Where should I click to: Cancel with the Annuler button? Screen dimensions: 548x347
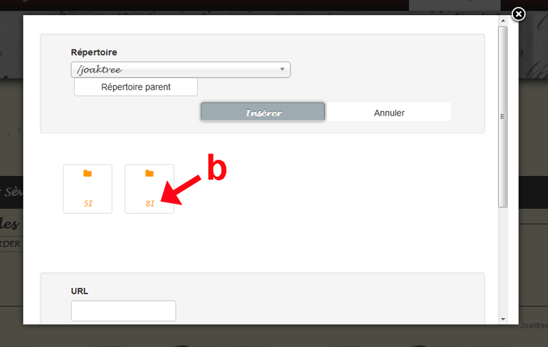click(x=389, y=112)
